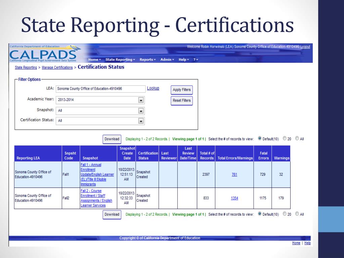Viewport: 344px width, 258px height.
Task: Select top All records radio button
Action: tap(297, 138)
